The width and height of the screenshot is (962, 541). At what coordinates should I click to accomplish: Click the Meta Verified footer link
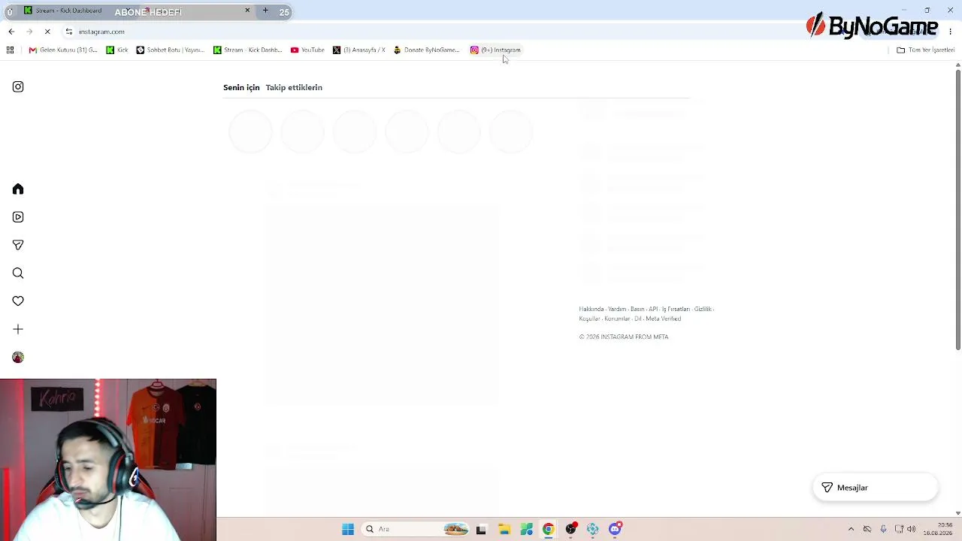(x=663, y=319)
